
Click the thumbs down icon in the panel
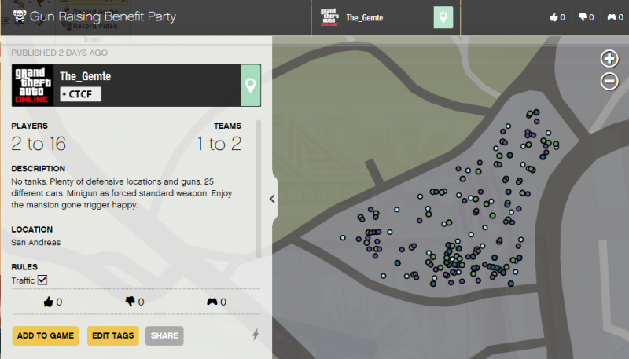click(130, 302)
